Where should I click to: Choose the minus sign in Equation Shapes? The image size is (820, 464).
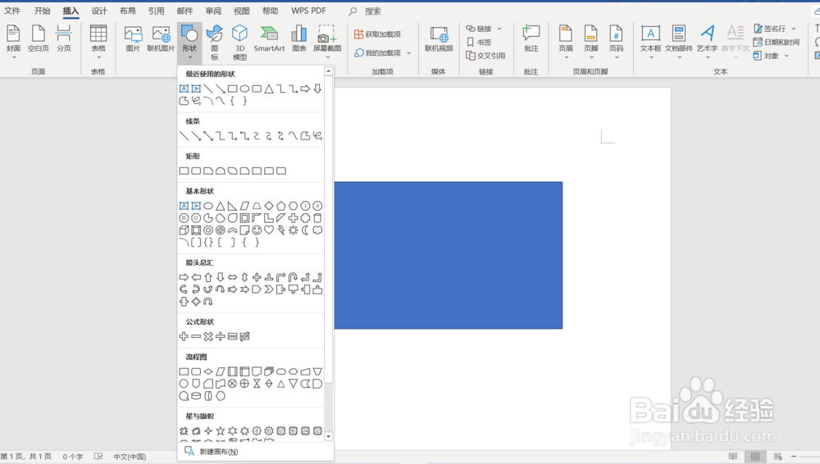coord(196,336)
